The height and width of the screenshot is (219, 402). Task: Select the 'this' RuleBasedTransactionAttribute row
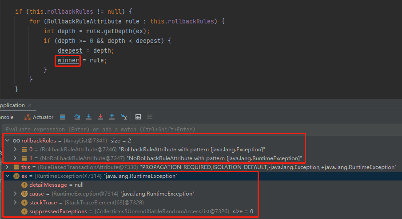click(201, 167)
